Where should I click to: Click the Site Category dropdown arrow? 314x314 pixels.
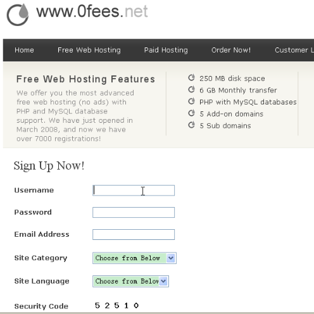click(x=171, y=258)
